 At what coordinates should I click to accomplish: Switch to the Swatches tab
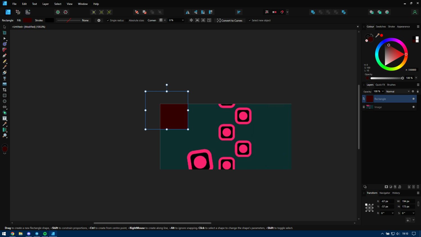(x=381, y=27)
